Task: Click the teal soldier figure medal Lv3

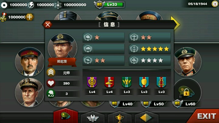Action: click(x=161, y=82)
